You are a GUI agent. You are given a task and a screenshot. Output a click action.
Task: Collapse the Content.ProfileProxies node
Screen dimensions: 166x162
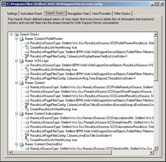[16, 39]
